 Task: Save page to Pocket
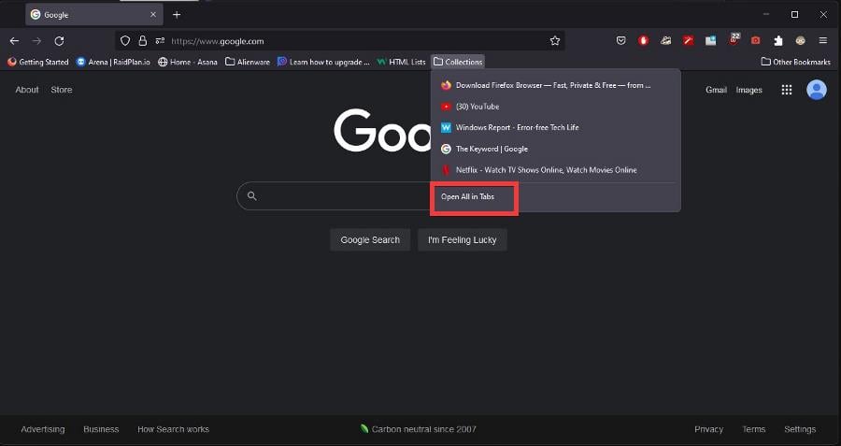click(x=621, y=41)
